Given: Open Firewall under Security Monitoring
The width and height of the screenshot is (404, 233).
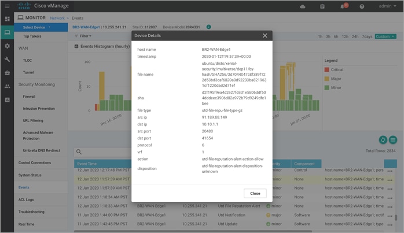Looking at the screenshot, I should 29,97.
